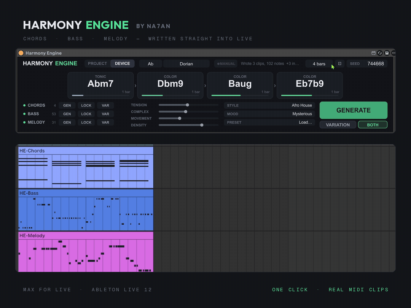Open the STYLE dropdown showing Afro House
The height and width of the screenshot is (308, 411).
269,105
